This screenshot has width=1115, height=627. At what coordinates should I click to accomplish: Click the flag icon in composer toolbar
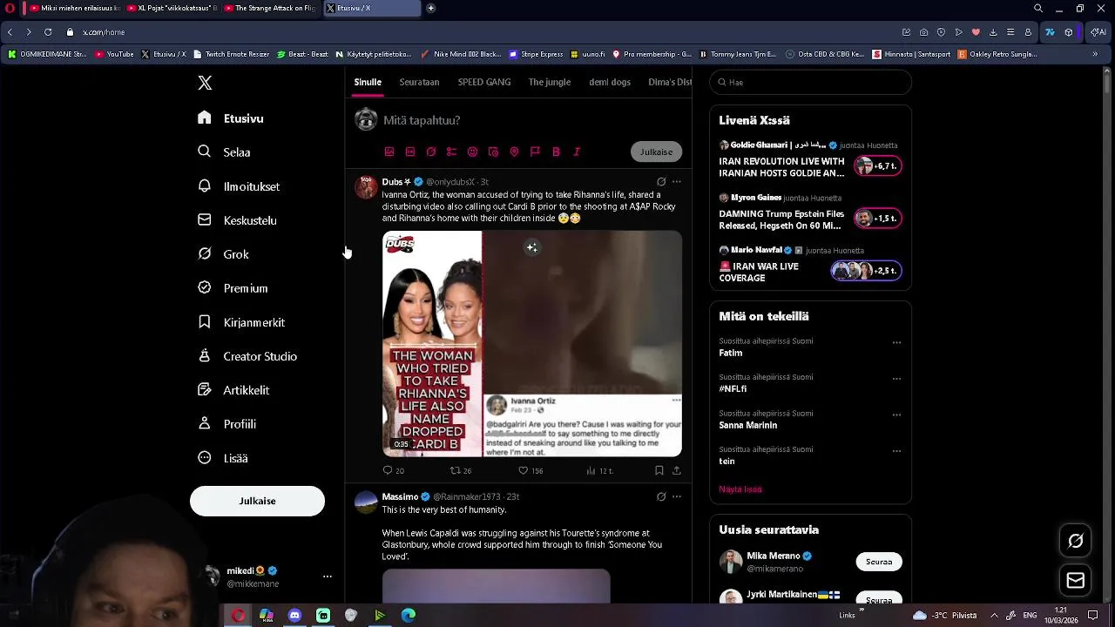click(x=535, y=152)
